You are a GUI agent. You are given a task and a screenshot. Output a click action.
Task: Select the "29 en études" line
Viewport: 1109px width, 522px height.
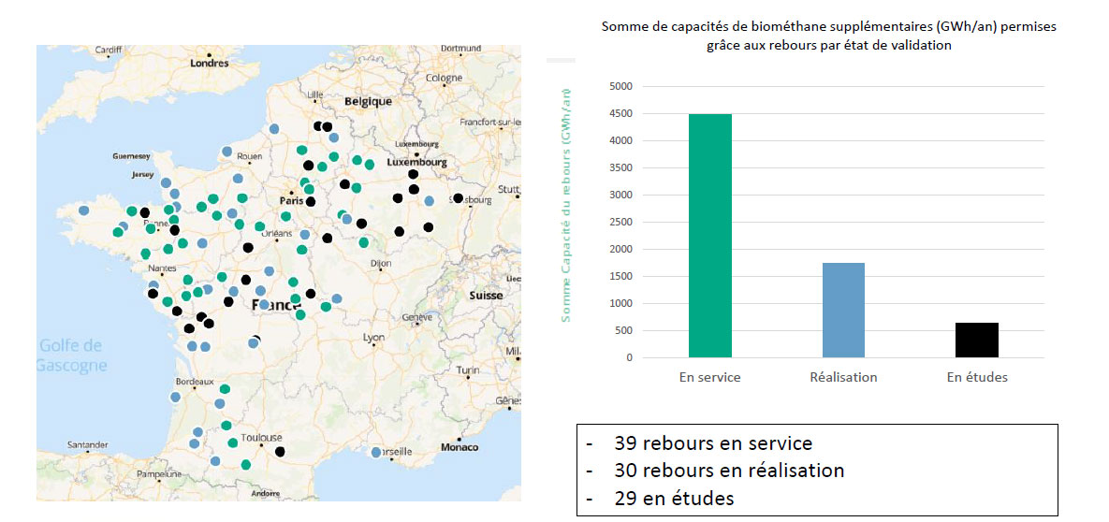(674, 499)
